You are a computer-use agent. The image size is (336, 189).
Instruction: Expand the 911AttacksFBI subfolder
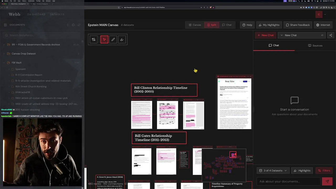click(x=9, y=92)
